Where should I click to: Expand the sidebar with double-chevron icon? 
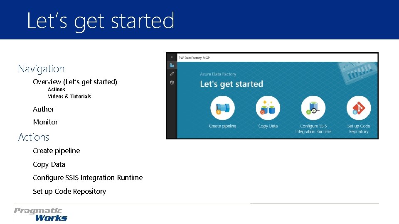coord(172,57)
